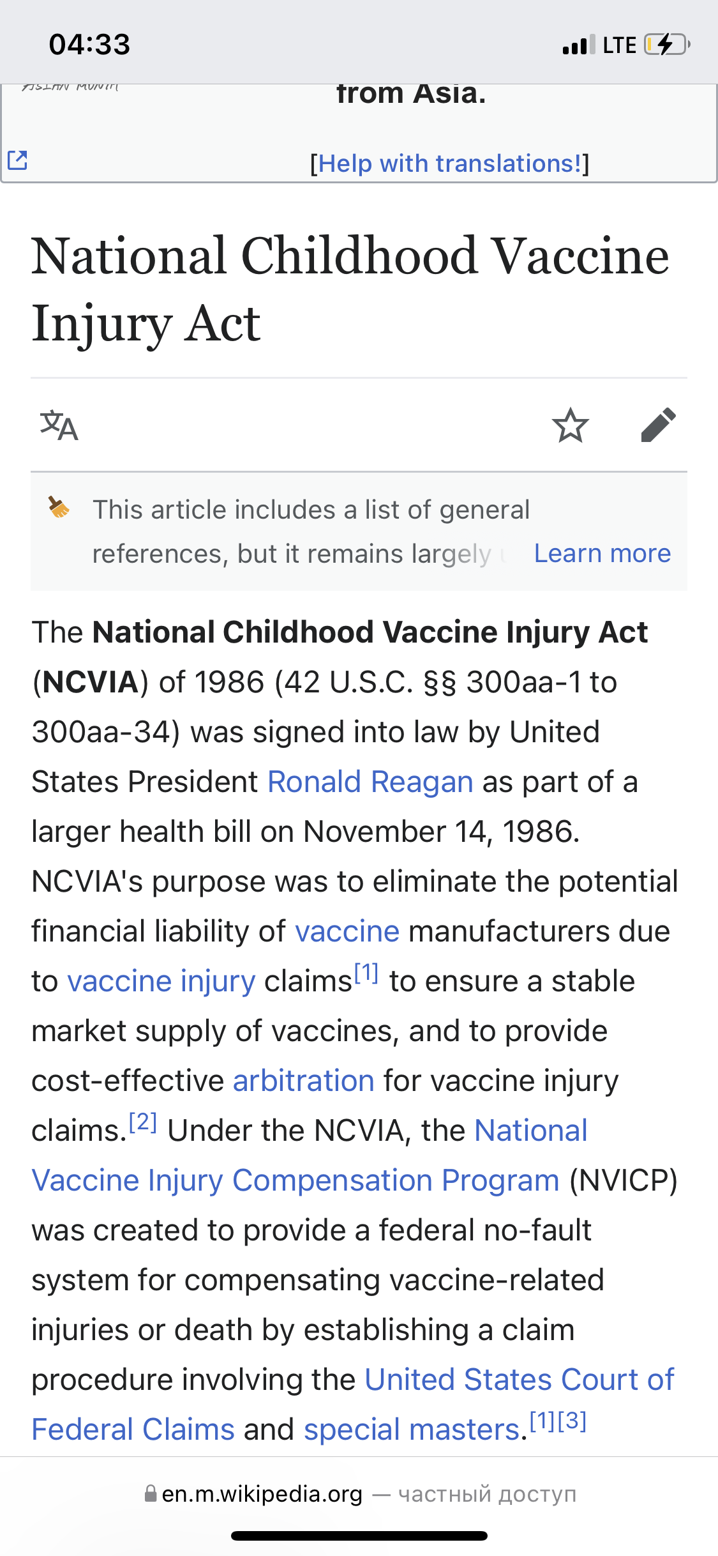Jump to citation [2] after claims
Image resolution: width=718 pixels, height=1556 pixels.
[143, 1122]
